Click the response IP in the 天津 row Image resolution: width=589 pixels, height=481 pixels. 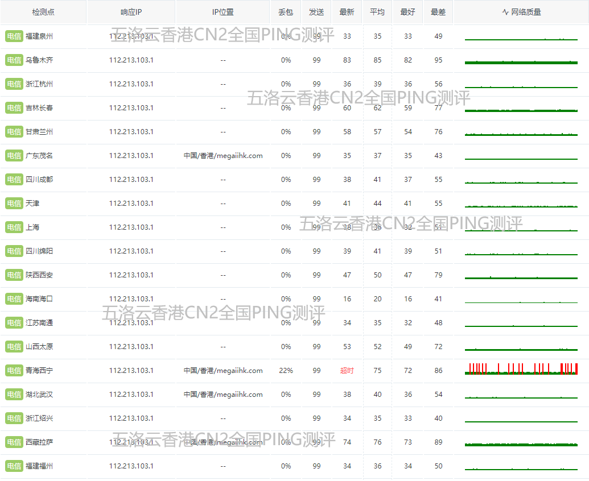(131, 204)
